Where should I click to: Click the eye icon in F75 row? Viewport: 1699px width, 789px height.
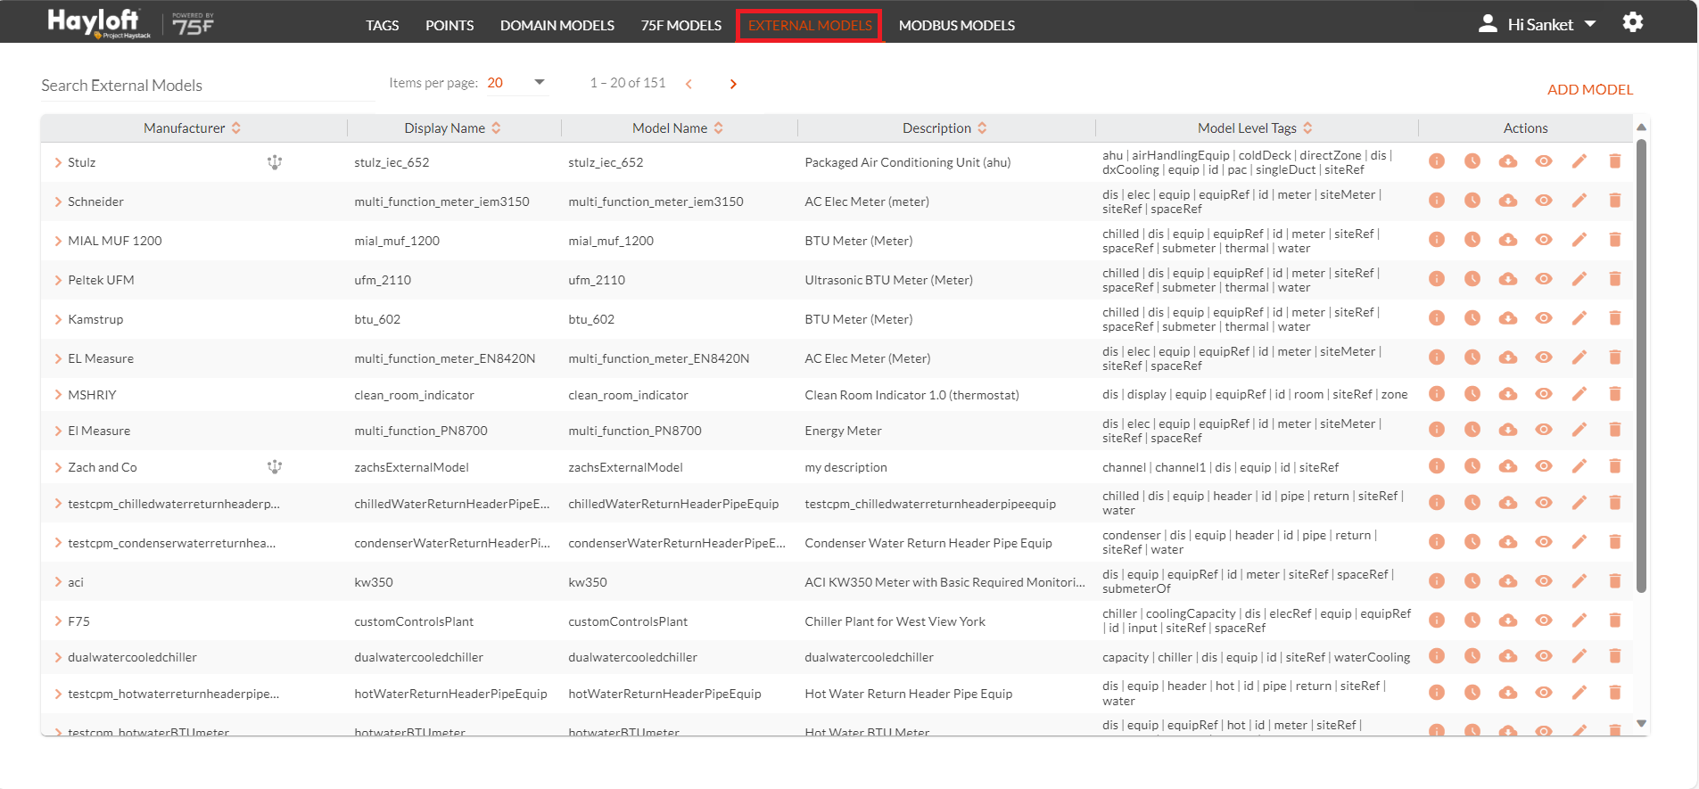[1543, 621]
